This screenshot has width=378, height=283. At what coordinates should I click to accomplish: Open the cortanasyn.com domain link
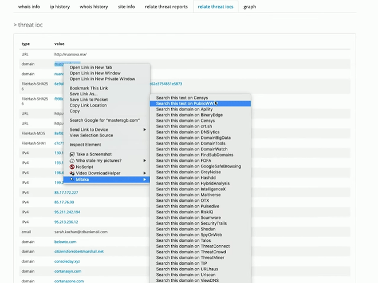pyautogui.click(x=68, y=271)
